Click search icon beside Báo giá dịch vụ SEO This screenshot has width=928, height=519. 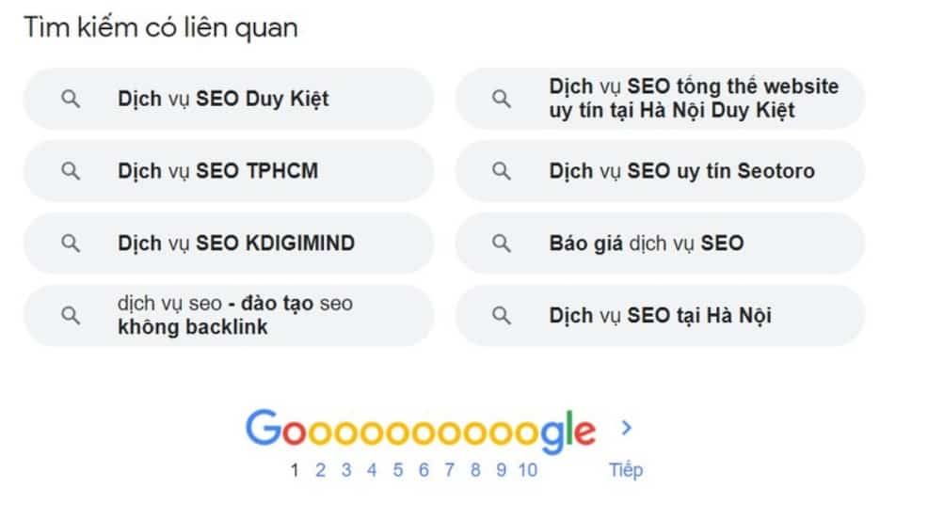pos(503,244)
